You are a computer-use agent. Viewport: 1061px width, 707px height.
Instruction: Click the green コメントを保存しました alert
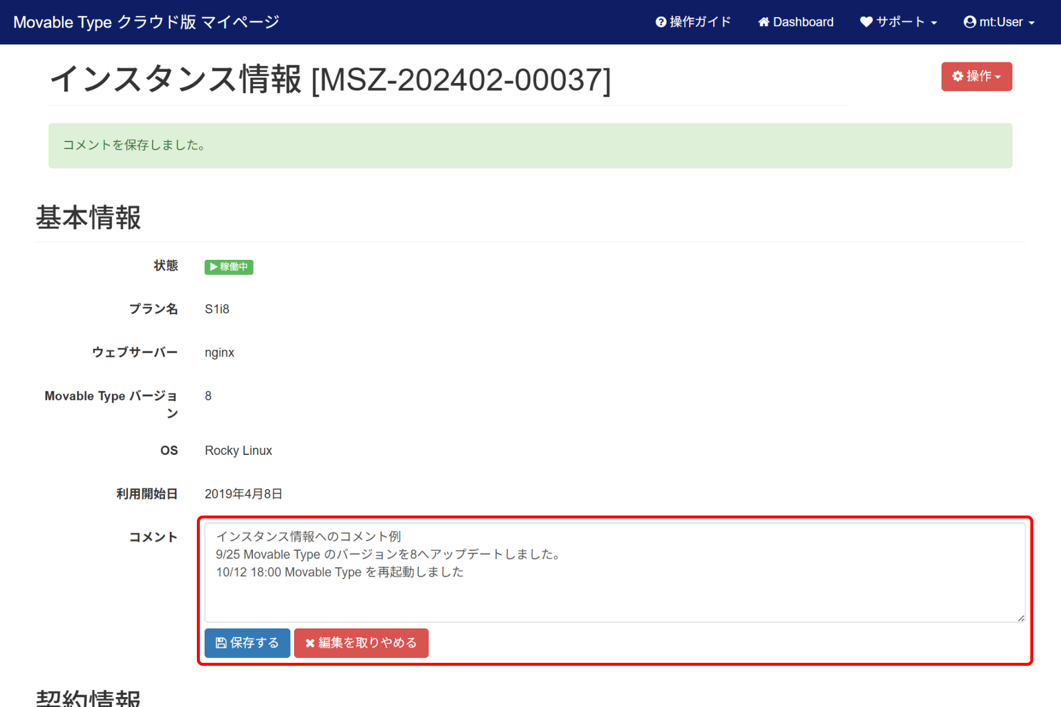tap(530, 146)
